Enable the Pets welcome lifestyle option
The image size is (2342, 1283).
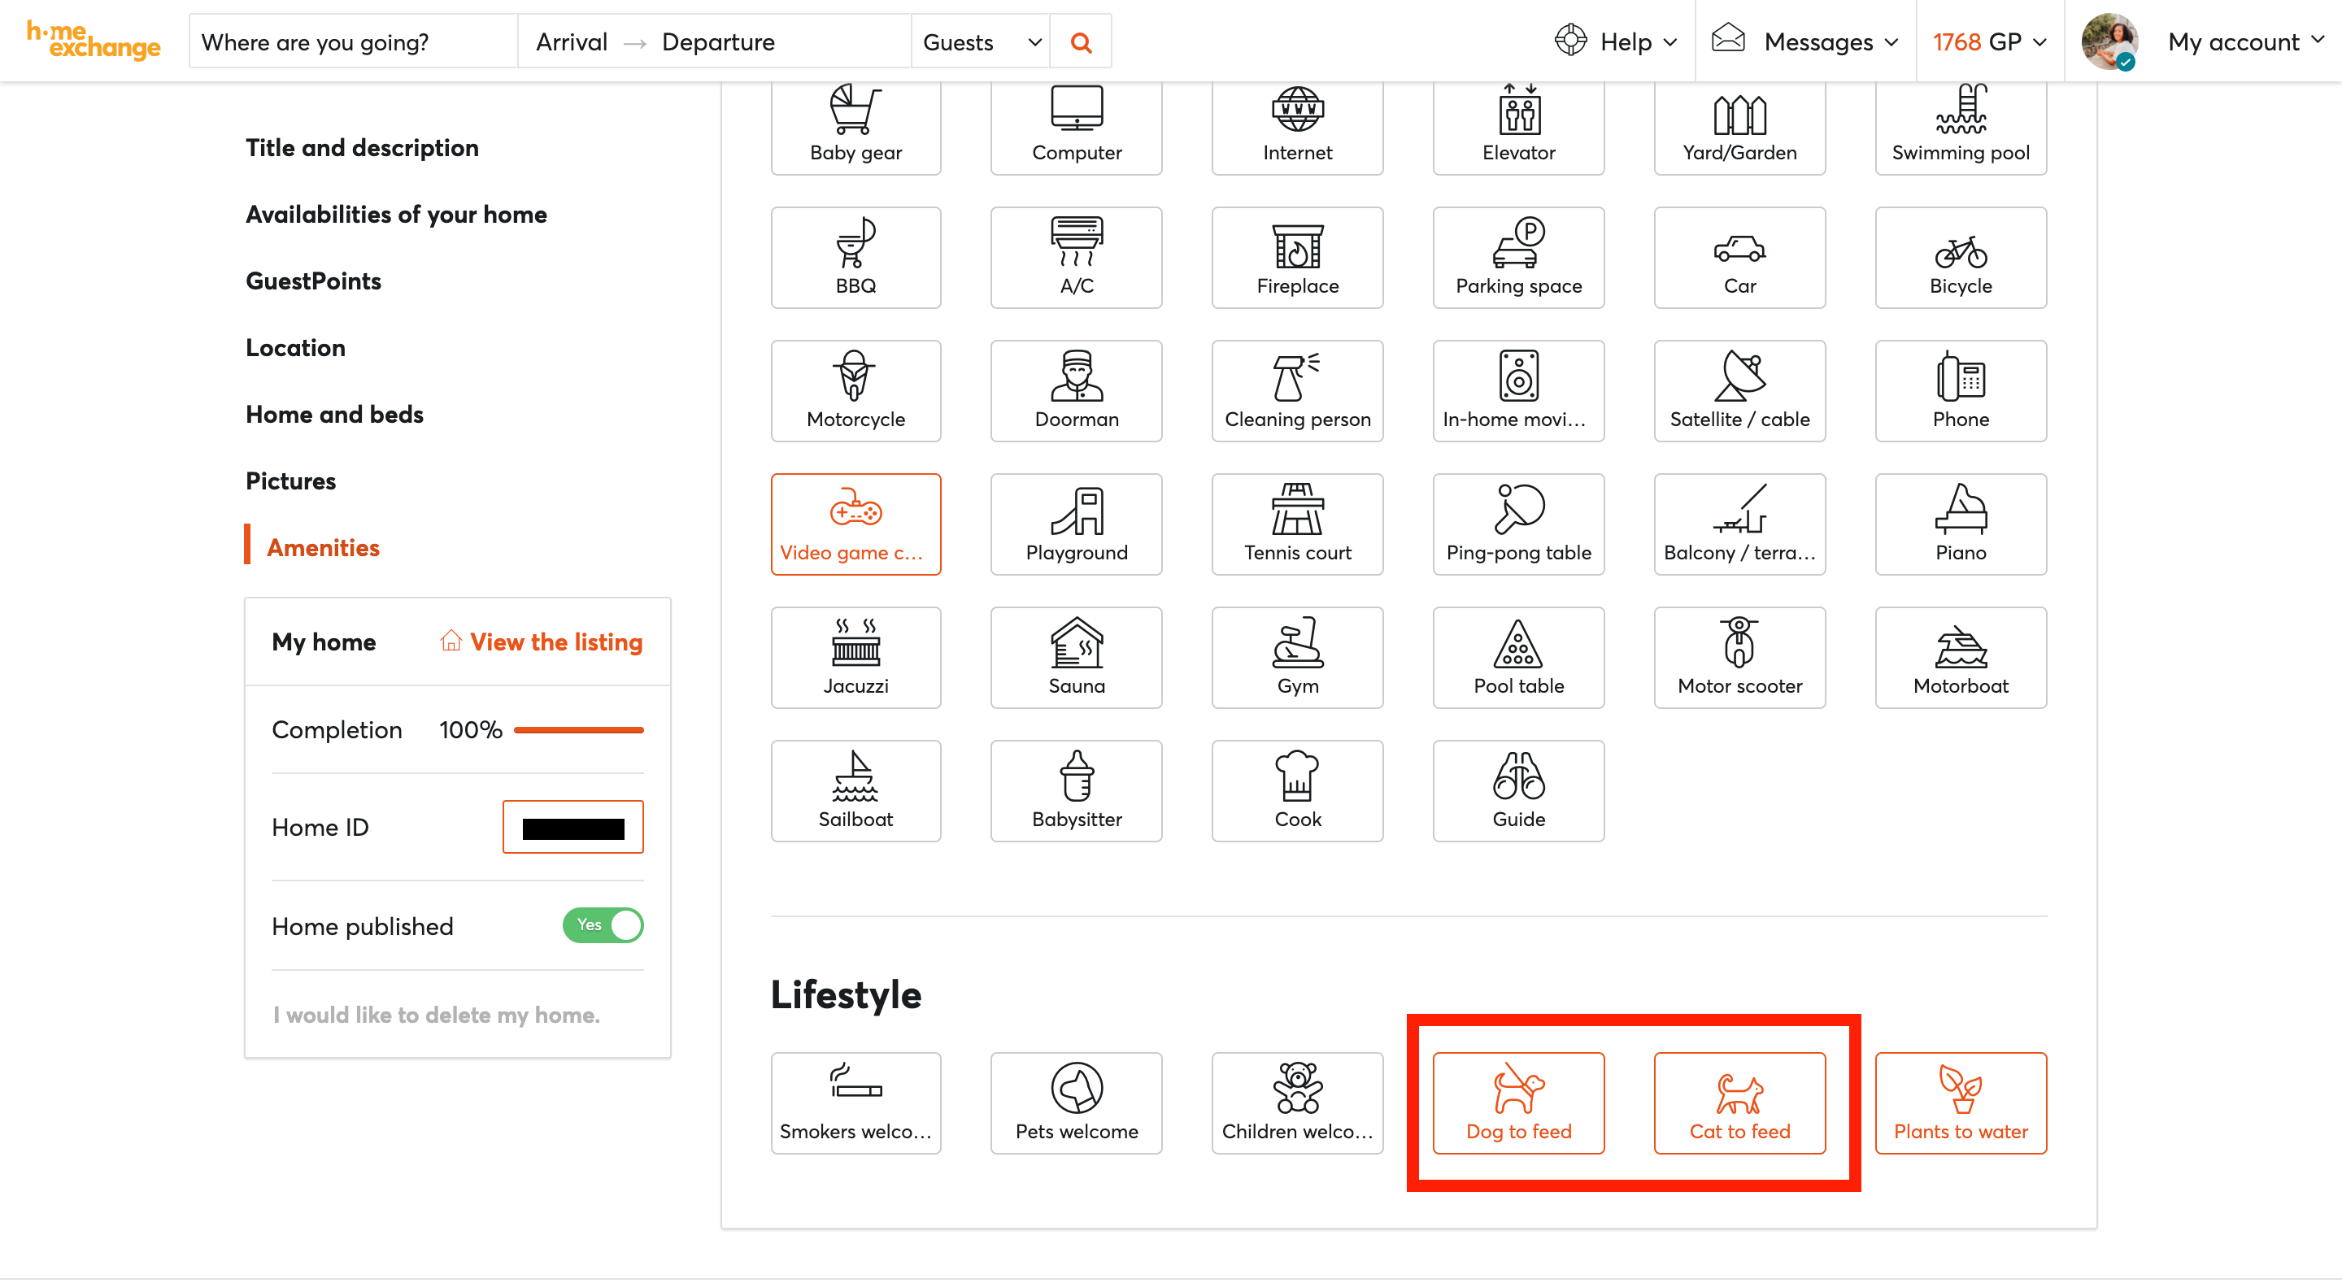(1076, 1103)
